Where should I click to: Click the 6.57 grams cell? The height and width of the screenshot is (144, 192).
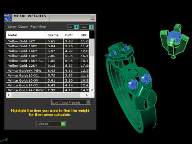pyautogui.click(x=54, y=51)
